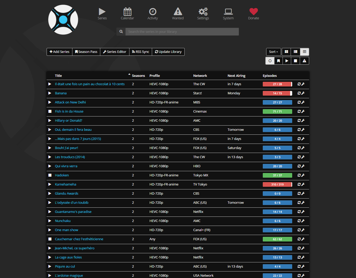Filter by monitored bookmark icon
The image size is (356, 278).
[278, 61]
